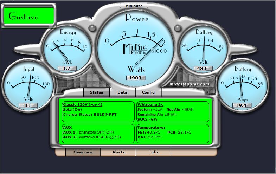Image resolution: width=276 pixels, height=174 pixels.
Task: Click the 48.6 battery volts readout
Action: 203,69
